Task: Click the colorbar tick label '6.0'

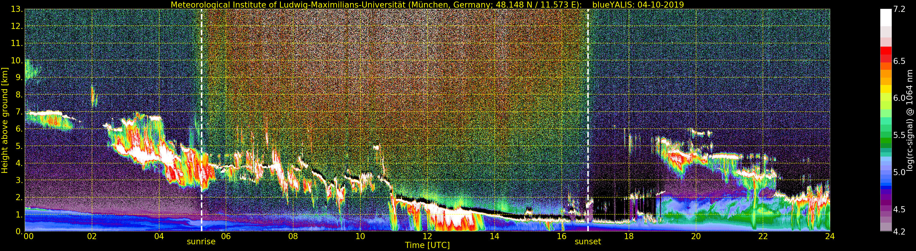Action: pos(899,98)
